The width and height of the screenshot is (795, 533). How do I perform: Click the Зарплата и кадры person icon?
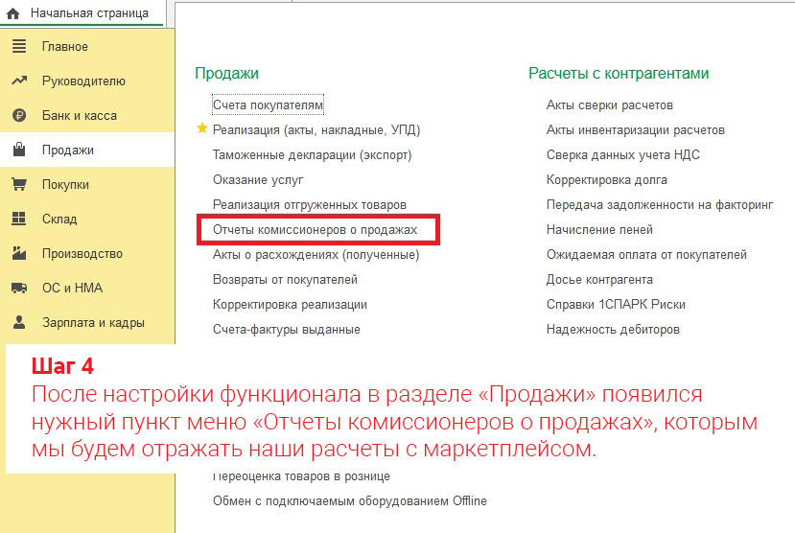click(x=19, y=322)
